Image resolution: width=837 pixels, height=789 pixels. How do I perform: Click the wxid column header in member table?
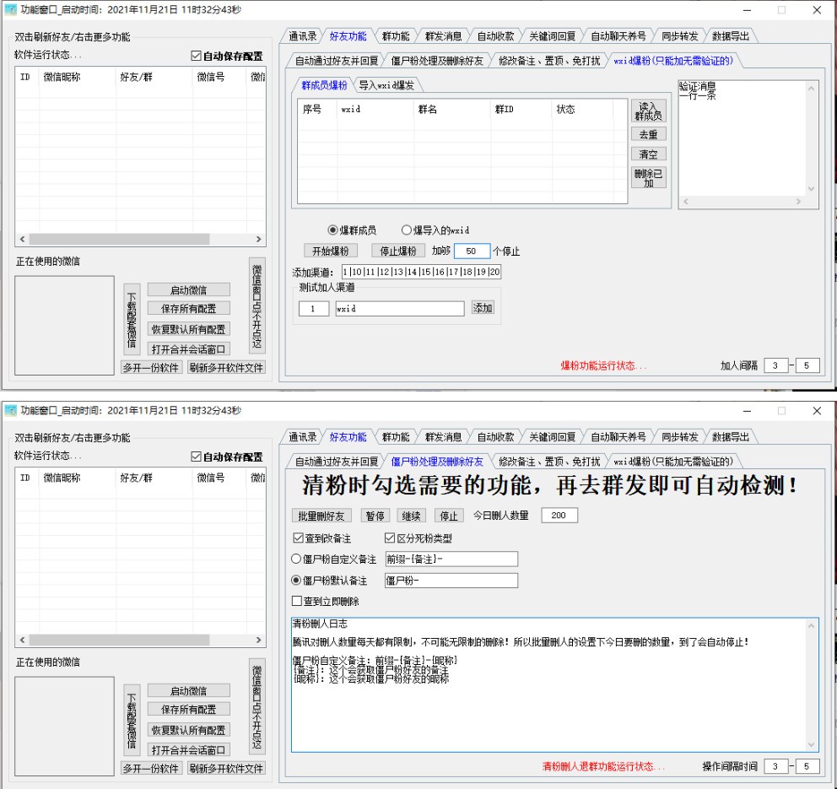pyautogui.click(x=375, y=109)
